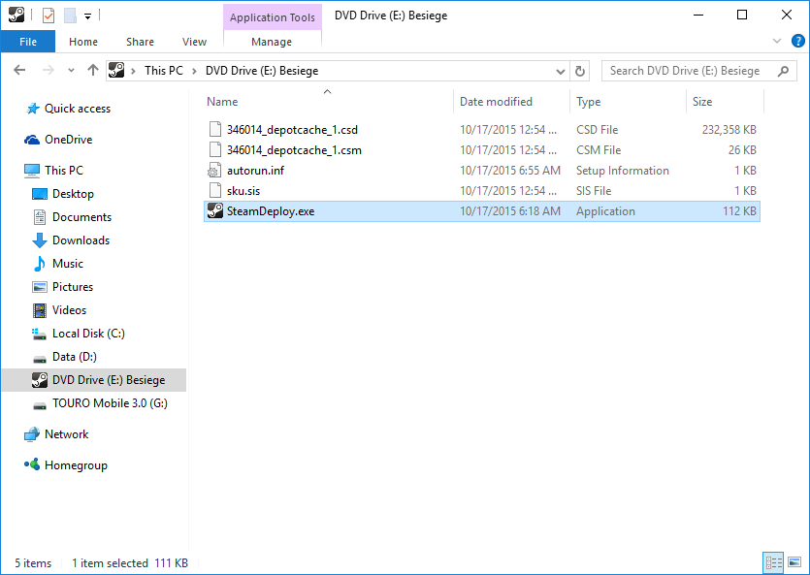Switch to the Share ribbon tab
Screen dimensions: 810x575
(x=140, y=42)
